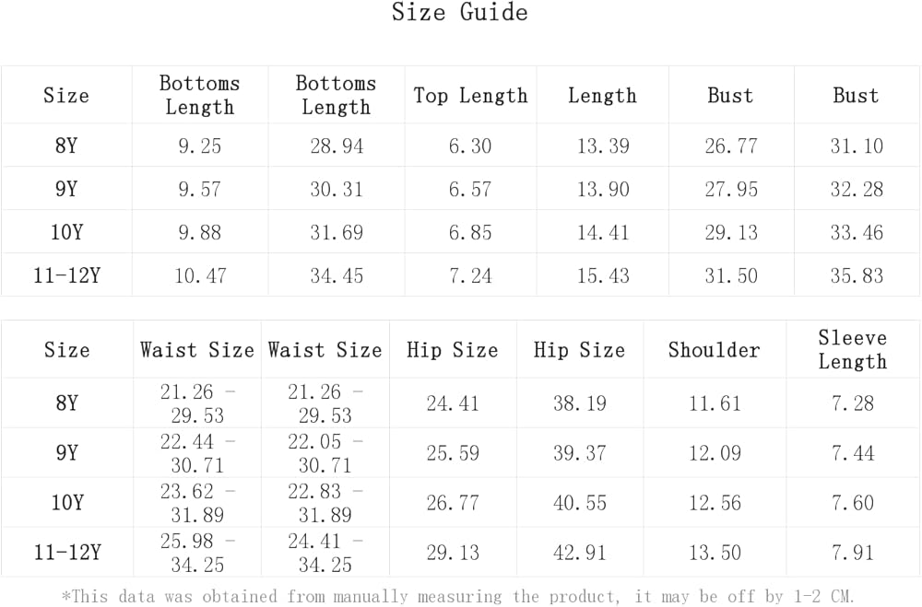Click the 15.43 length value
Image resolution: width=922 pixels, height=607 pixels.
point(603,275)
